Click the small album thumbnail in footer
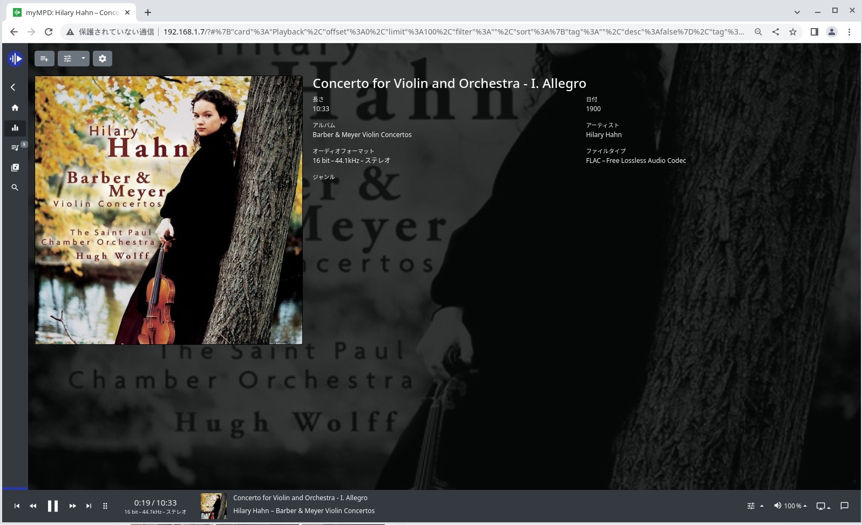862x525 pixels. click(x=213, y=506)
